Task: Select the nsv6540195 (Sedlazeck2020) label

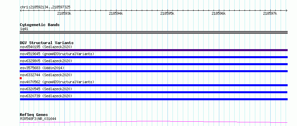Action: pyautogui.click(x=46, y=47)
